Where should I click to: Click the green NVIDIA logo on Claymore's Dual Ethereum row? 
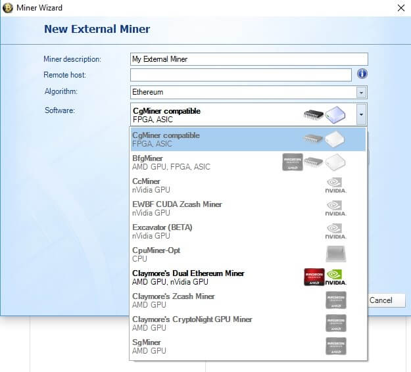coord(335,277)
